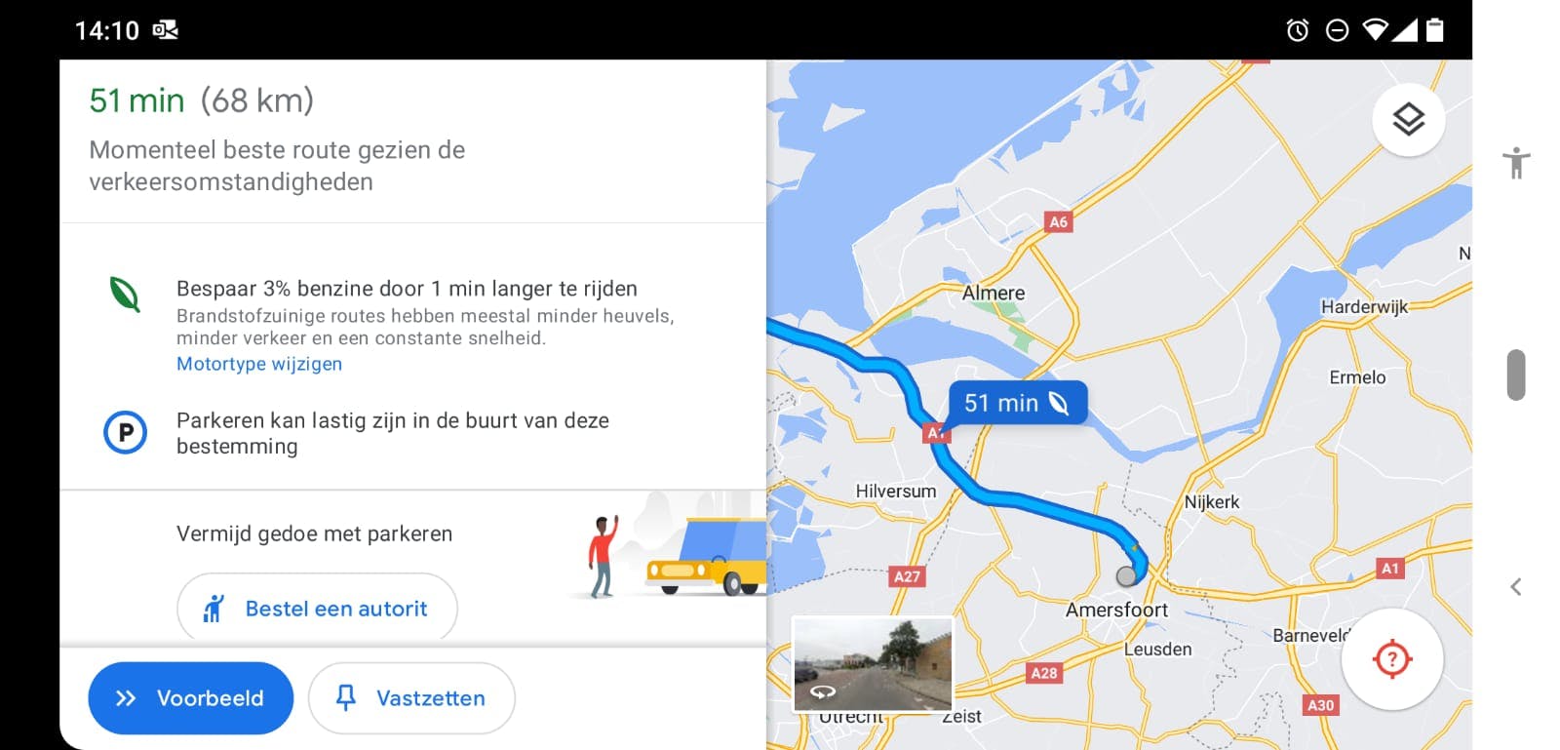The width and height of the screenshot is (1560, 750).
Task: Tap the grey route origin marker
Action: [x=1126, y=575]
